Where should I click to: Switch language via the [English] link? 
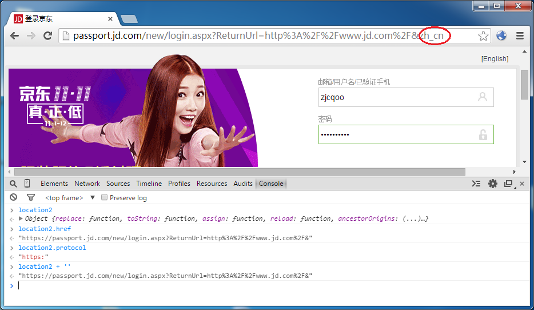pyautogui.click(x=495, y=58)
